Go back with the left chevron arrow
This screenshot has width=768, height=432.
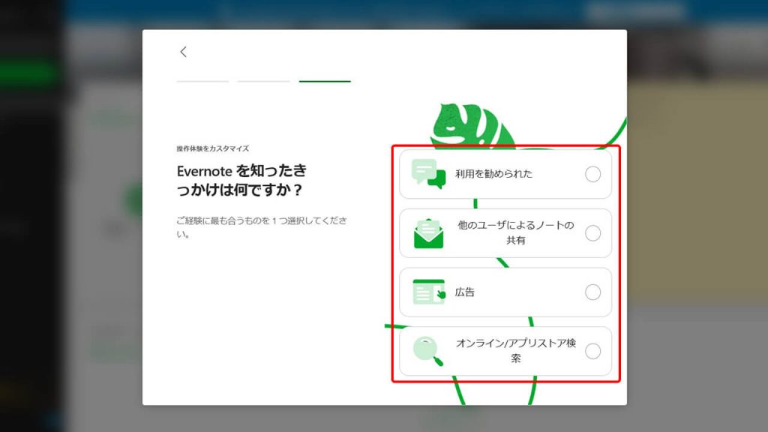click(x=183, y=52)
